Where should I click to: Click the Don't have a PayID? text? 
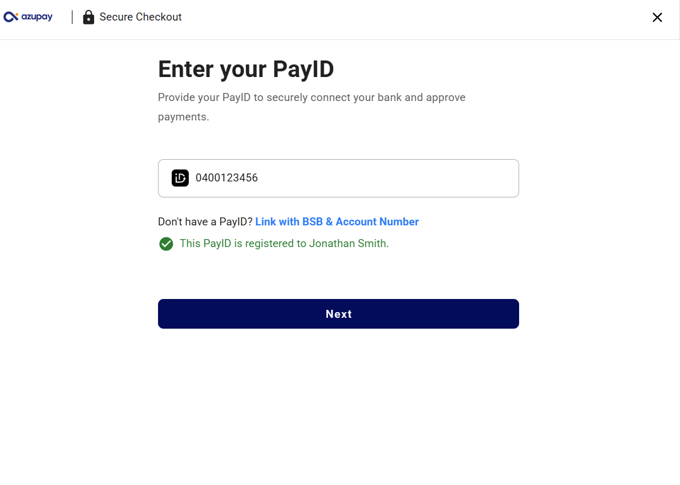(x=205, y=222)
